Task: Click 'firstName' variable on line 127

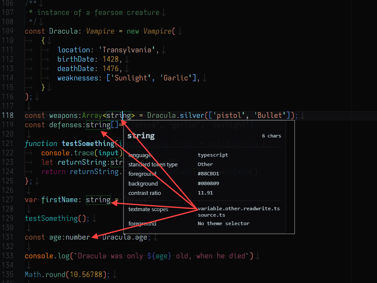Action: pyautogui.click(x=60, y=200)
